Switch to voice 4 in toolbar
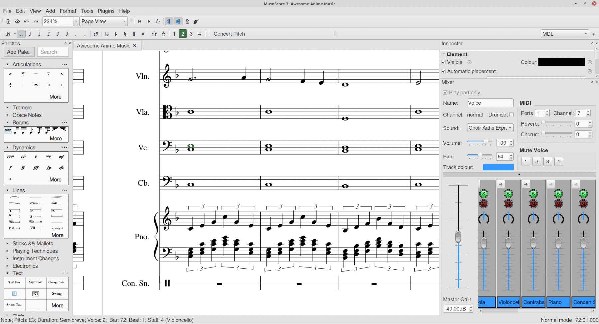599x324 pixels. point(200,34)
